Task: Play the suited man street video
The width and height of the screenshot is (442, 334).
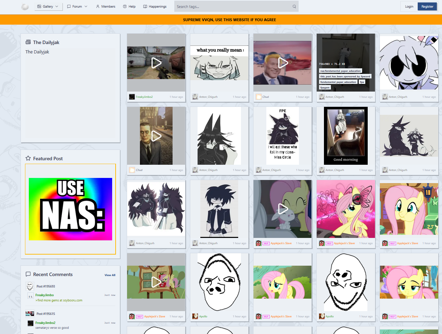Action: (x=156, y=136)
